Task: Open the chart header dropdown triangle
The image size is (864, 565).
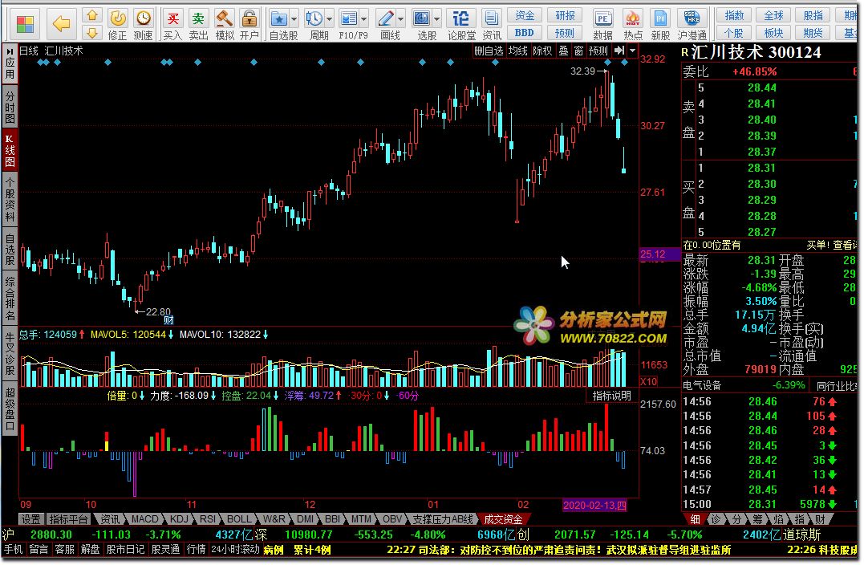Action: (x=633, y=51)
